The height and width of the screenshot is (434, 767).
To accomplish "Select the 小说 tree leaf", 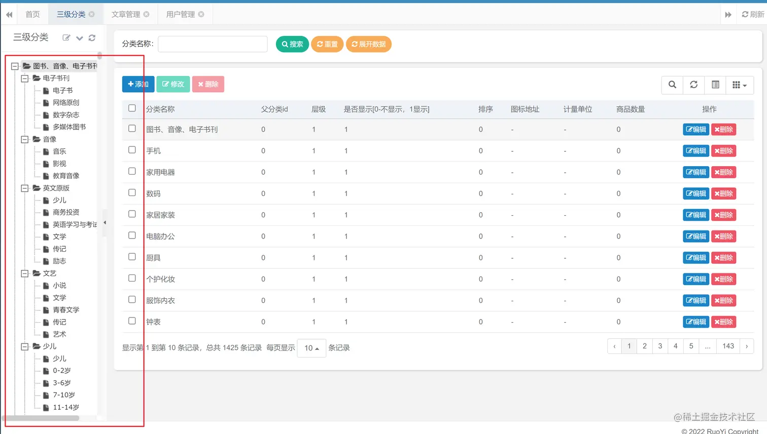I will (x=59, y=285).
